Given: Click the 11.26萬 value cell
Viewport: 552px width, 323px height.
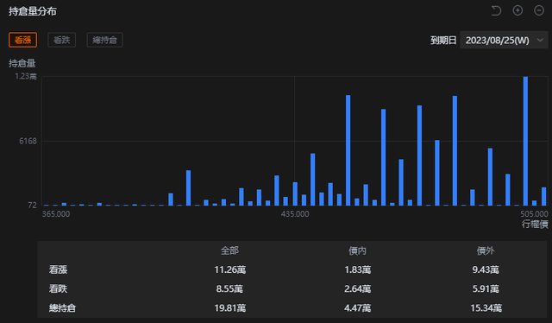Looking at the screenshot, I should [230, 269].
